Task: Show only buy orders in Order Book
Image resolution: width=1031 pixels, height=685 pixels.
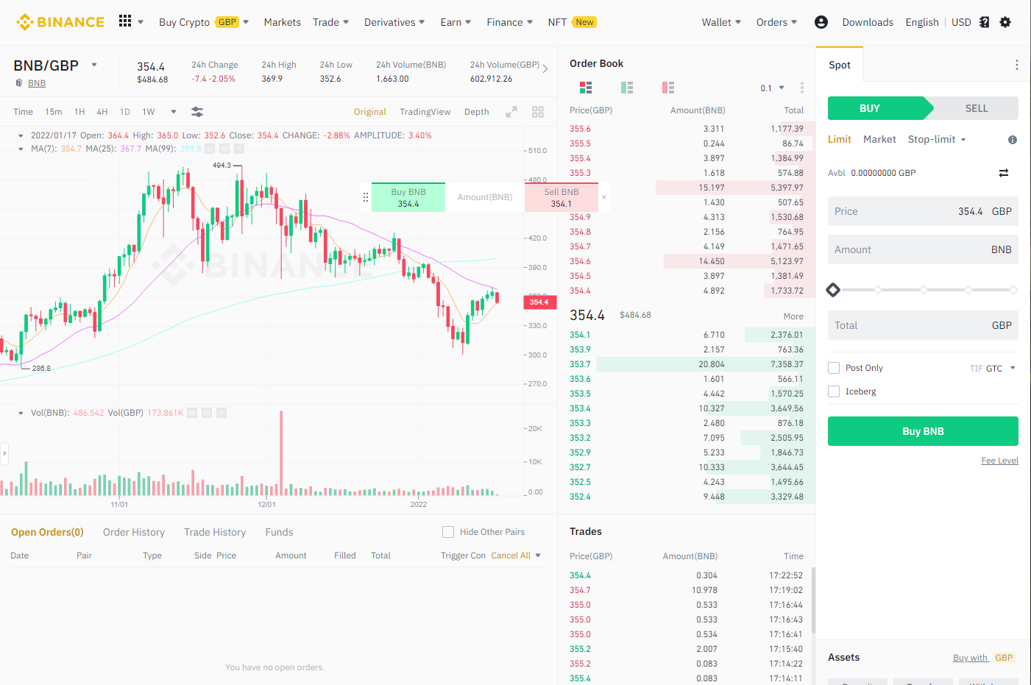Action: click(627, 87)
